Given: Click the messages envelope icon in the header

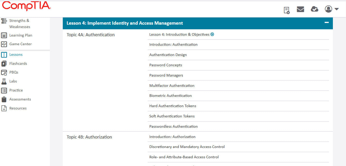Looking at the screenshot, I should click(x=300, y=9).
